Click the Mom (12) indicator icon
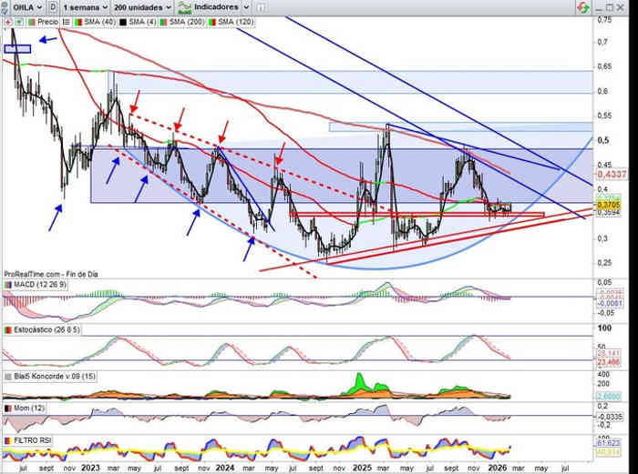 tap(8, 408)
